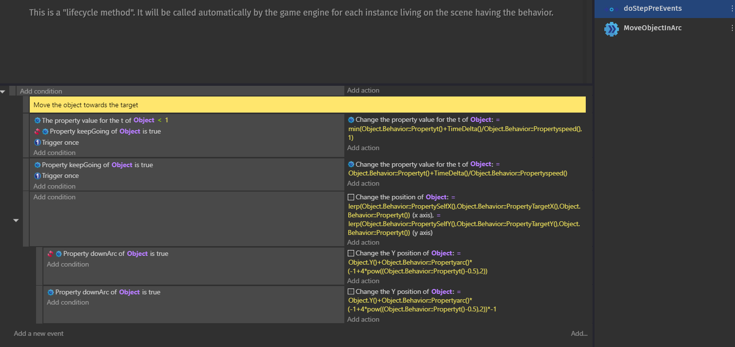Click the doStepPreEvents lifecycle icon
Image resolution: width=735 pixels, height=347 pixels.
[x=612, y=8]
